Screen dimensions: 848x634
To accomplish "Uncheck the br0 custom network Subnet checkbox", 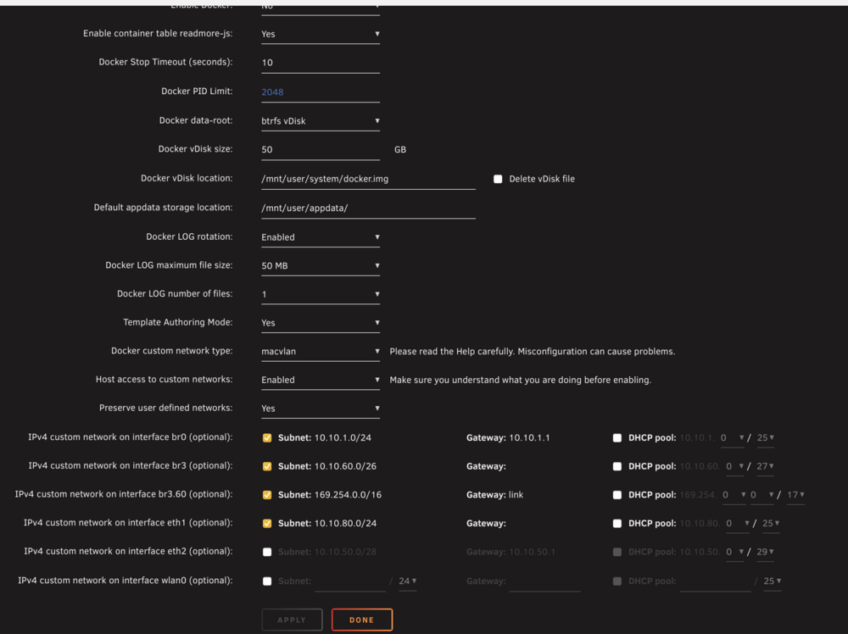I will (x=267, y=438).
